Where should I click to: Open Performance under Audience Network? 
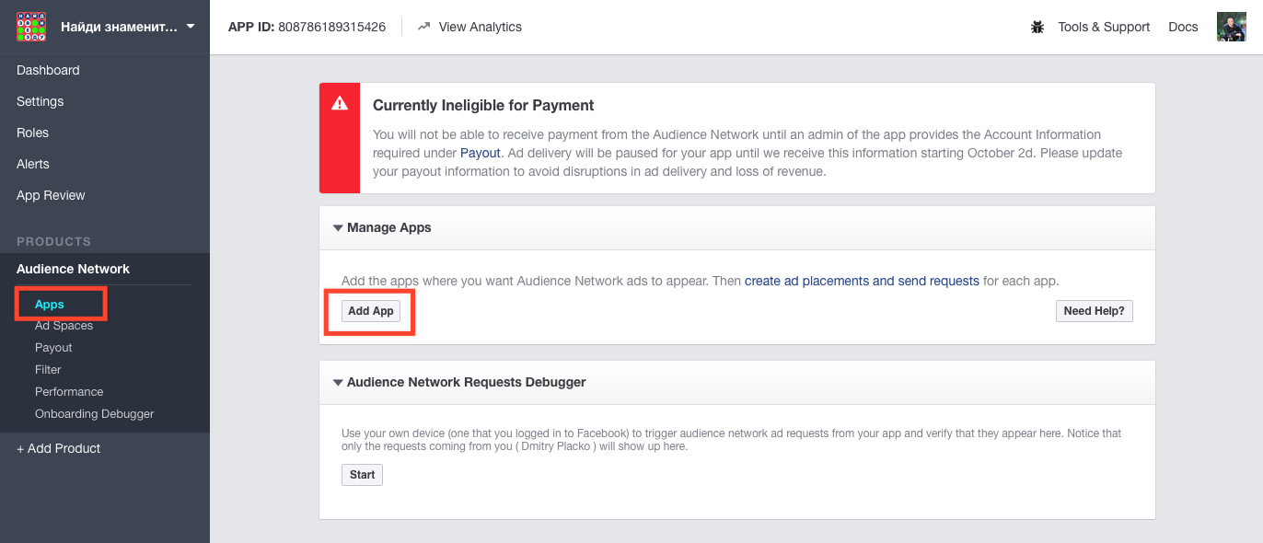69,392
